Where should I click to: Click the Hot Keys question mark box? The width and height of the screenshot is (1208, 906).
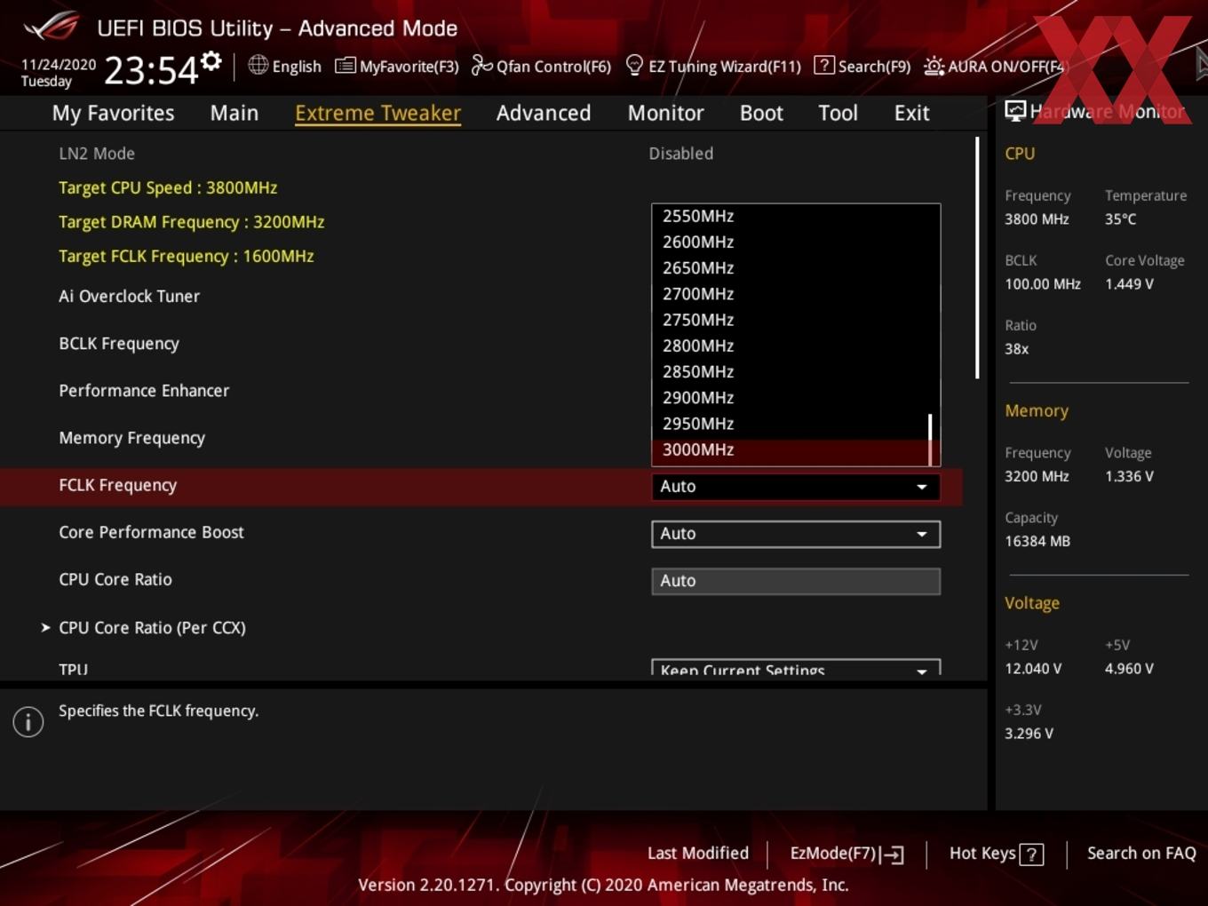(x=1031, y=854)
